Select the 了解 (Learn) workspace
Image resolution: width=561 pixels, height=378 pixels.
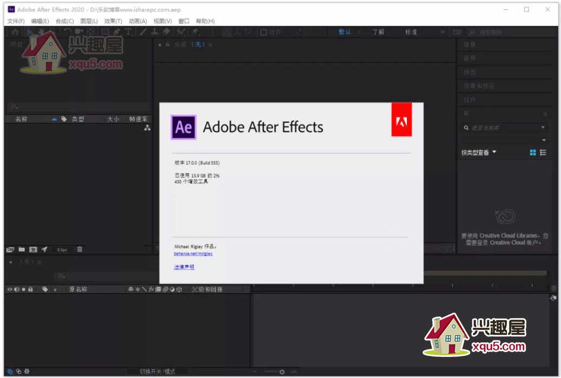[x=378, y=32]
